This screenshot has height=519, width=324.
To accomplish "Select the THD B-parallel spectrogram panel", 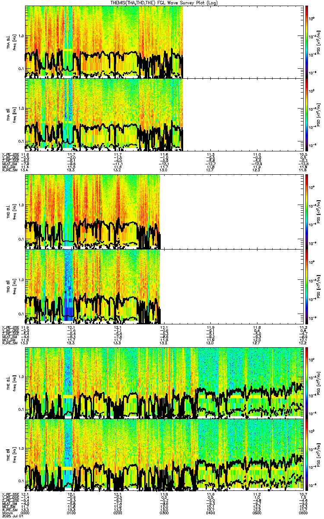I will pos(163,286).
